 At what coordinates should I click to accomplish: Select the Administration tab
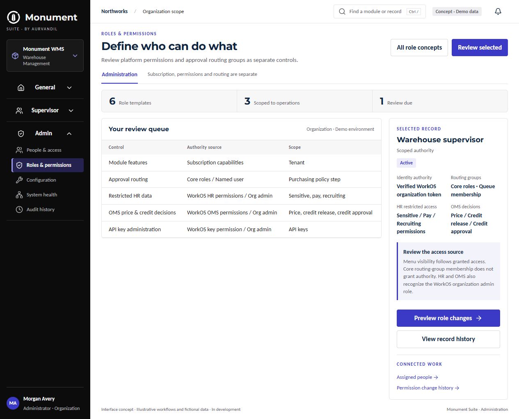(x=119, y=75)
